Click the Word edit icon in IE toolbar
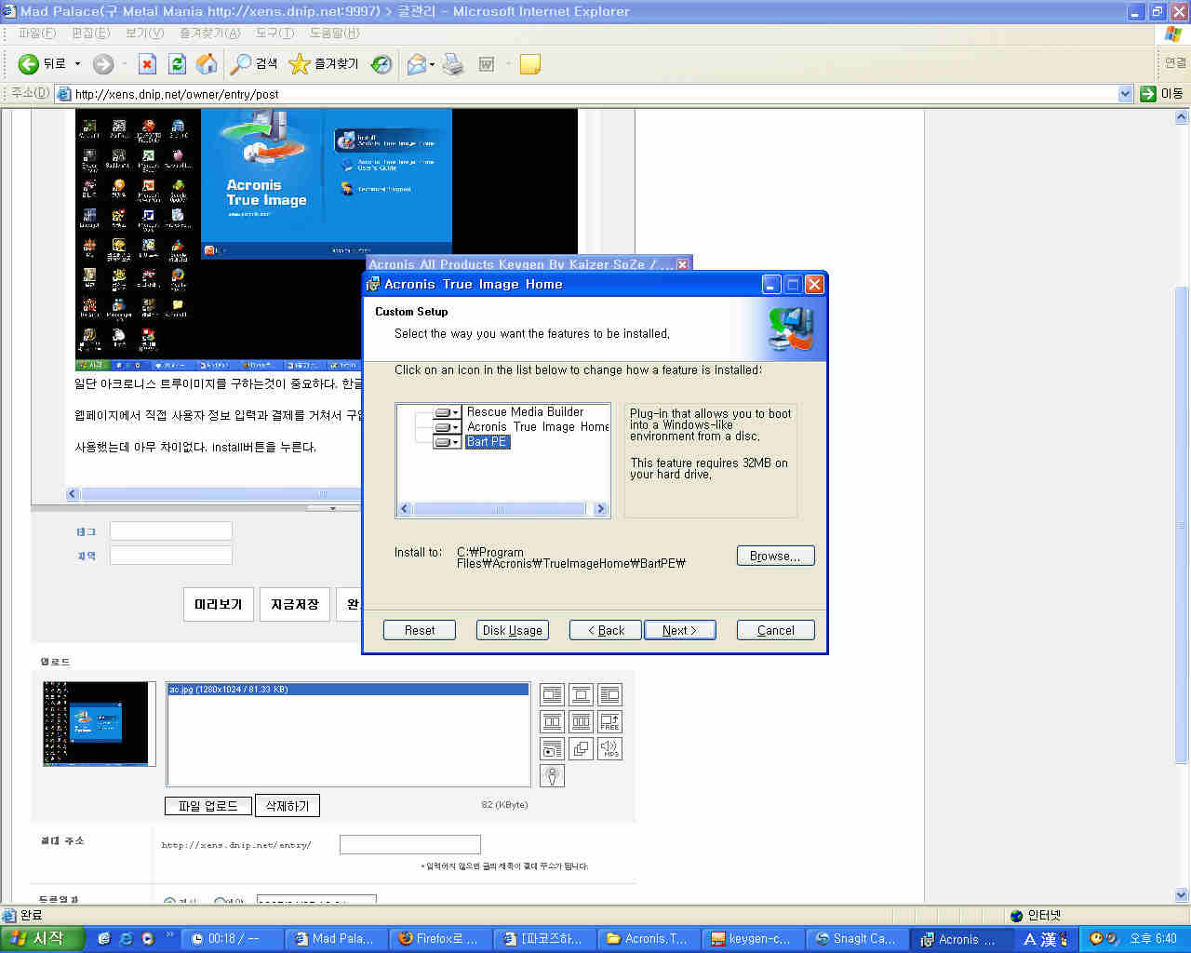 pyautogui.click(x=486, y=64)
